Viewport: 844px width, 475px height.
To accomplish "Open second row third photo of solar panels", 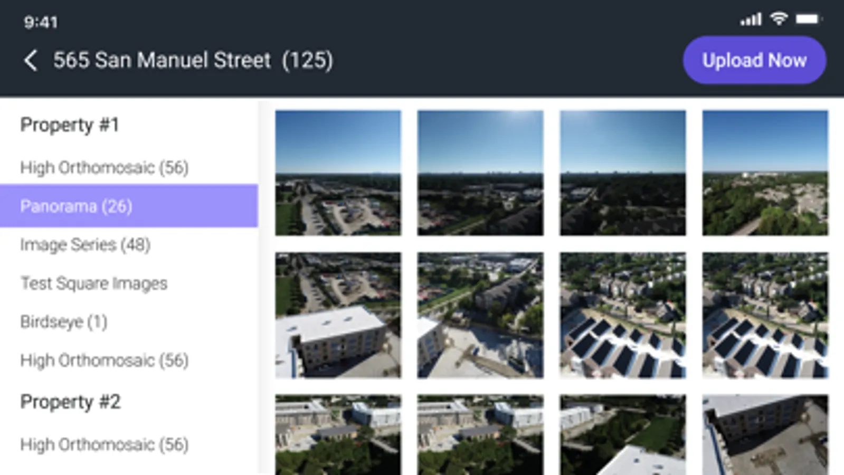I will pyautogui.click(x=623, y=315).
